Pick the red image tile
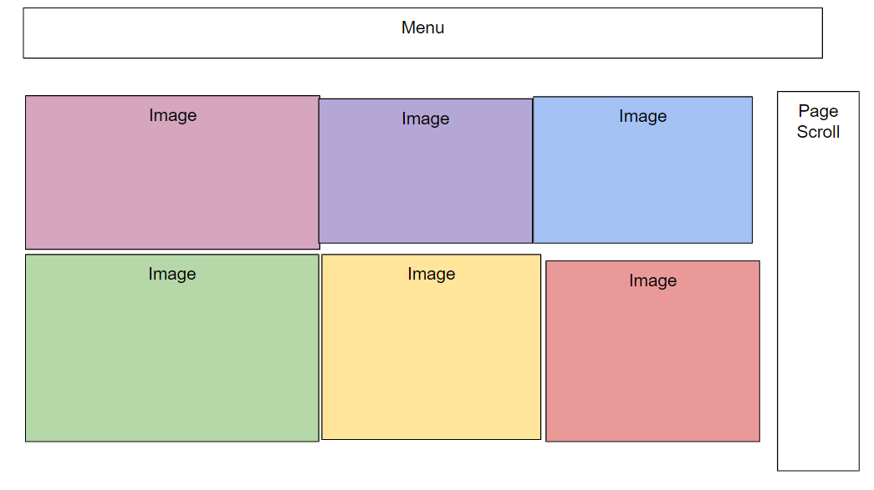This screenshot has width=874, height=490. tap(652, 363)
